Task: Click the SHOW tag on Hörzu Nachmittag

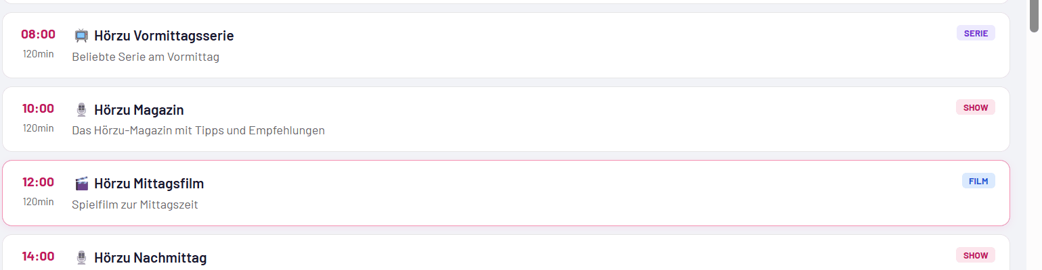Action: 975,255
